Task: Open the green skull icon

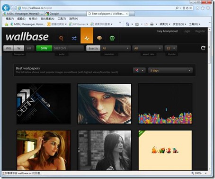Action: 112,38
